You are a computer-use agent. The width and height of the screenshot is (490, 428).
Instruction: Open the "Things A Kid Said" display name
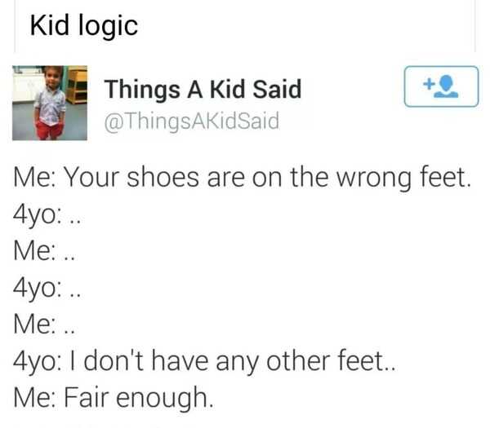tap(203, 88)
